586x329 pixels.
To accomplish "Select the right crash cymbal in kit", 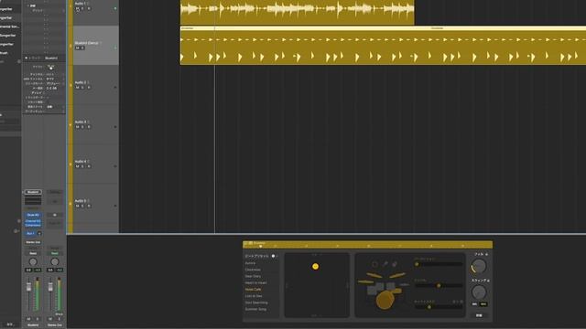I will click(397, 276).
